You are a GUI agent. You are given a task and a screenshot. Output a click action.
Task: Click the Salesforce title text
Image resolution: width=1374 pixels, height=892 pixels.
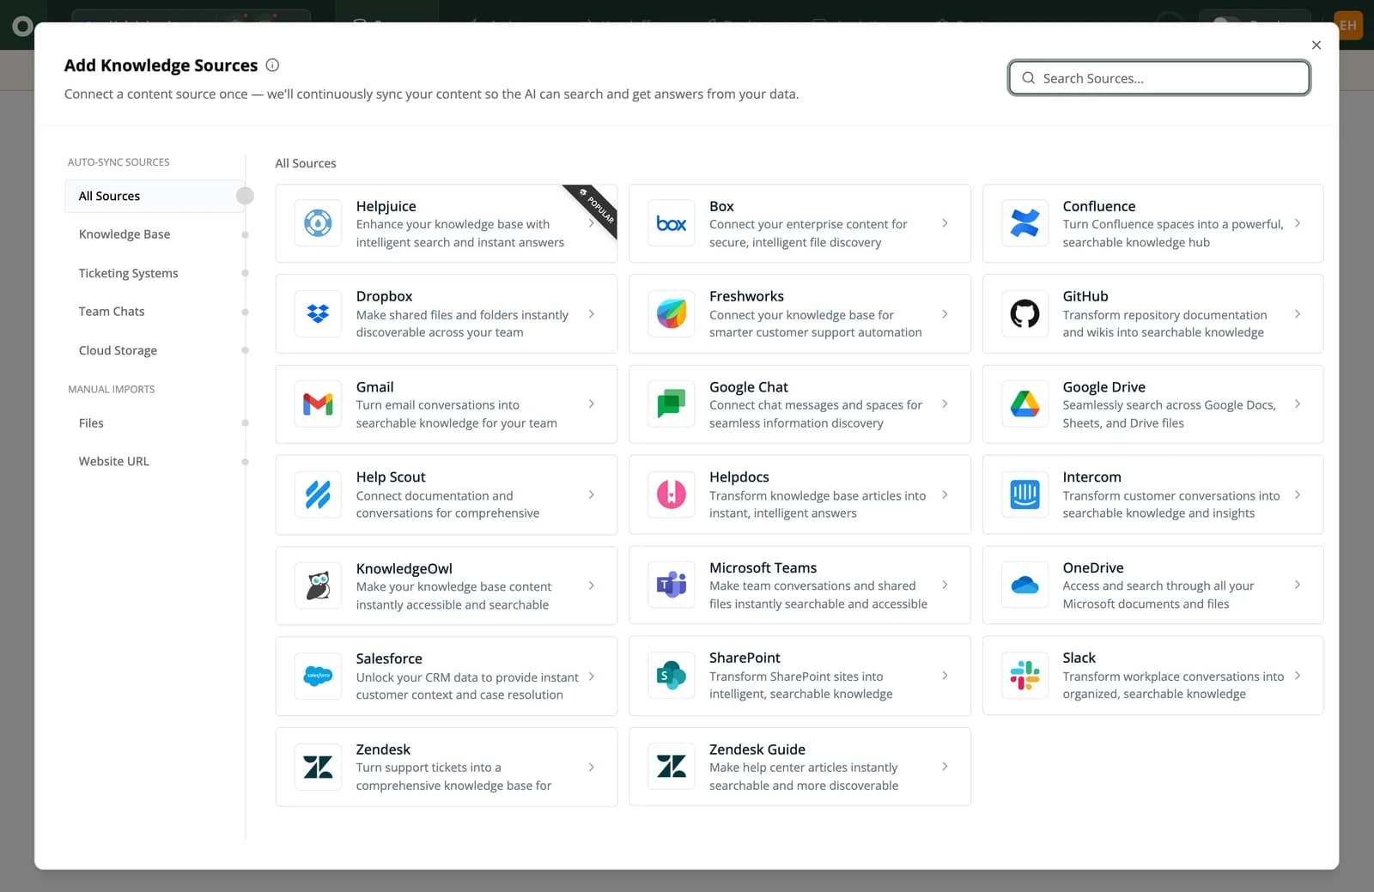[389, 658]
